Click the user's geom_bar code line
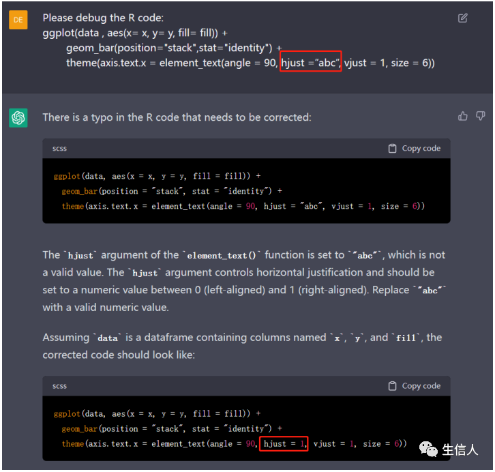The height and width of the screenshot is (472, 495). pyautogui.click(x=174, y=48)
